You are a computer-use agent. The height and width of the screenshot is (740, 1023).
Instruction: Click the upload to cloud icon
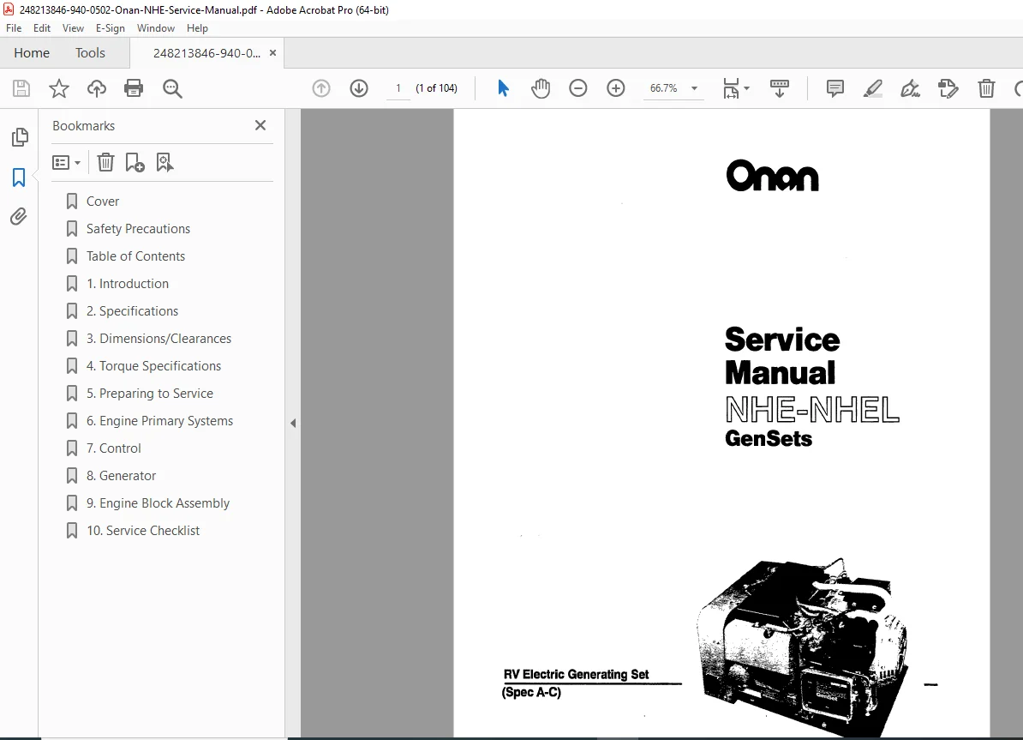[97, 88]
